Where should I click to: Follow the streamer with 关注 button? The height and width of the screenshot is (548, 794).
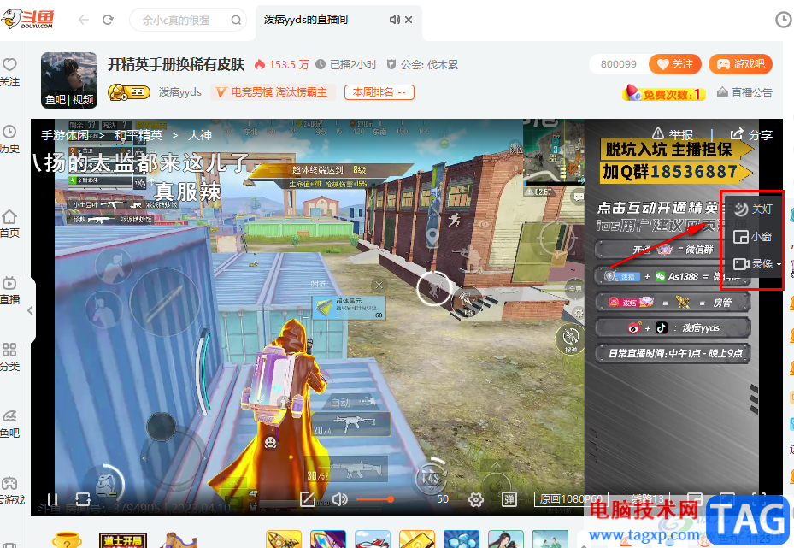tap(675, 64)
